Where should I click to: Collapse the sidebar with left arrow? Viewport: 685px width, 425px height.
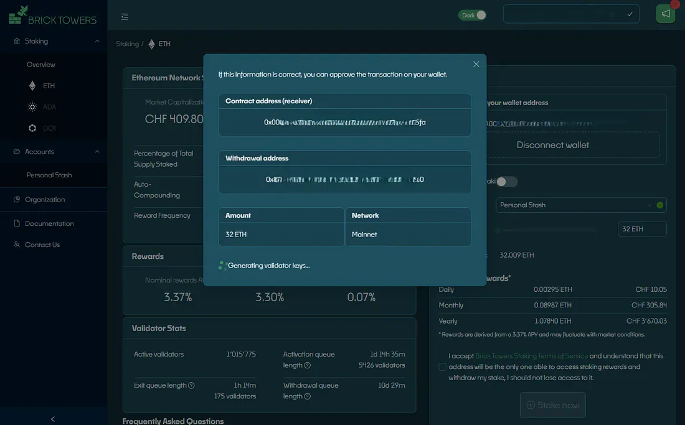click(x=53, y=419)
